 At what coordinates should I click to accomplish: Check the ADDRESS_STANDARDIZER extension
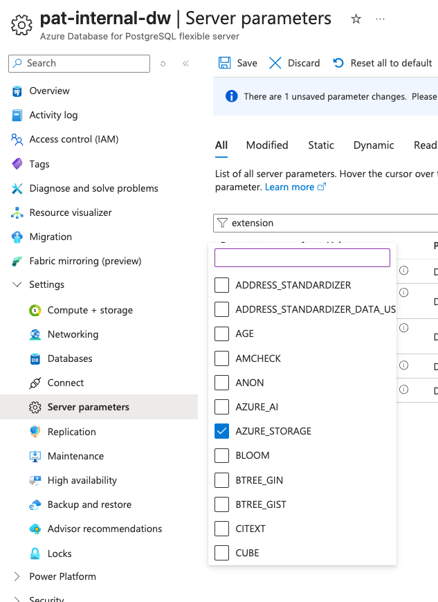[221, 285]
